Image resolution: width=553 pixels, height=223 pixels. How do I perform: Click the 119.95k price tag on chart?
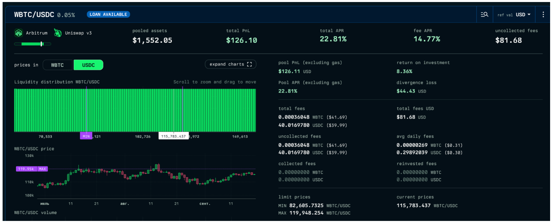(x=26, y=169)
